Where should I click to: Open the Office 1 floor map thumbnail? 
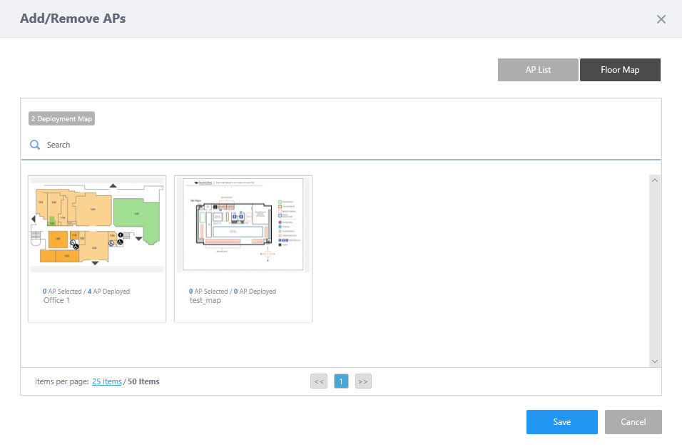97,225
